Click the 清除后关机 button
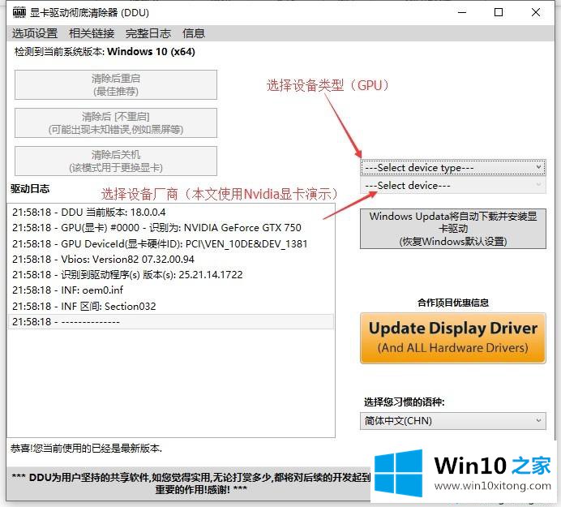Image resolution: width=561 pixels, height=507 pixels. point(116,161)
